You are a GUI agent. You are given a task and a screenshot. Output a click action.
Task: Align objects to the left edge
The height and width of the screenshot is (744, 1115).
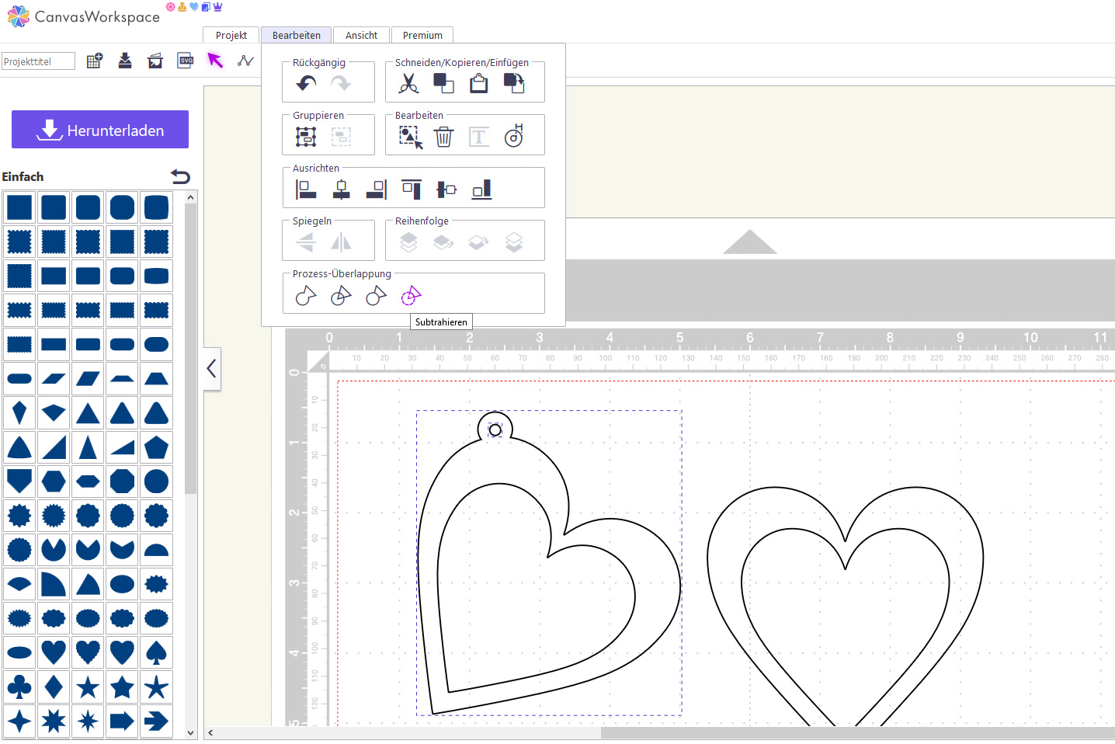coord(307,189)
